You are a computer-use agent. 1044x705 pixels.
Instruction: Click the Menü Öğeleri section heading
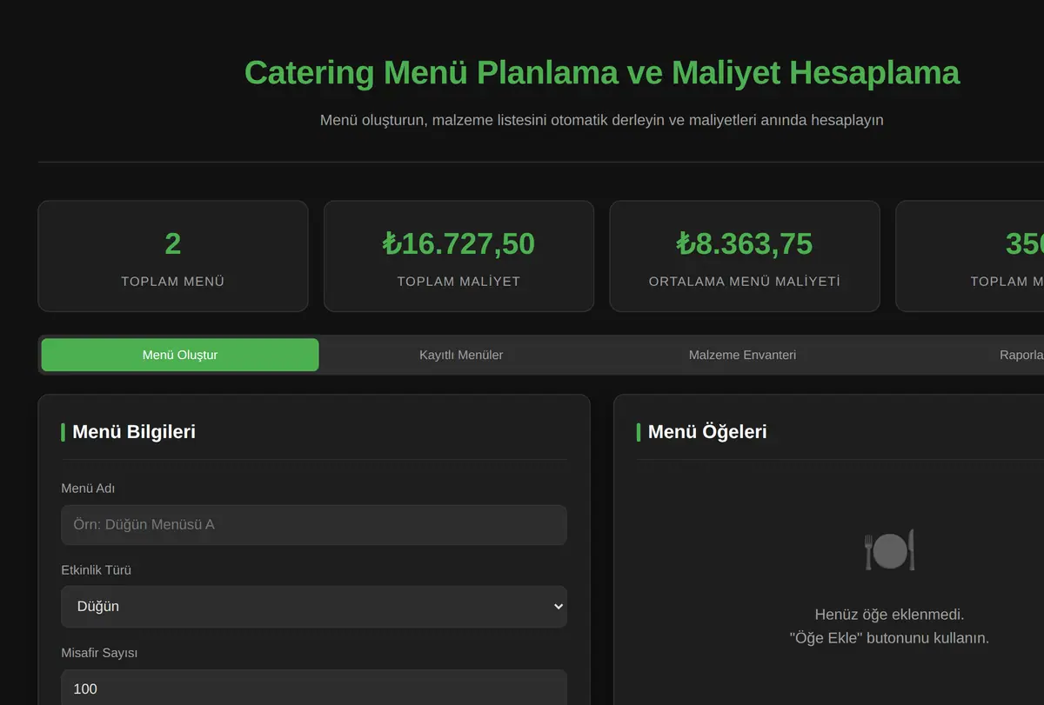[x=707, y=432]
